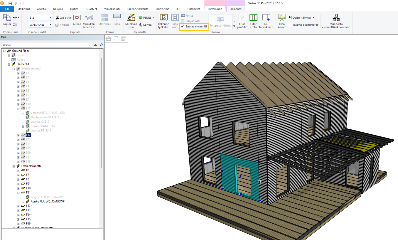Switch to the Rakennelaskenta tab

pyautogui.click(x=138, y=9)
